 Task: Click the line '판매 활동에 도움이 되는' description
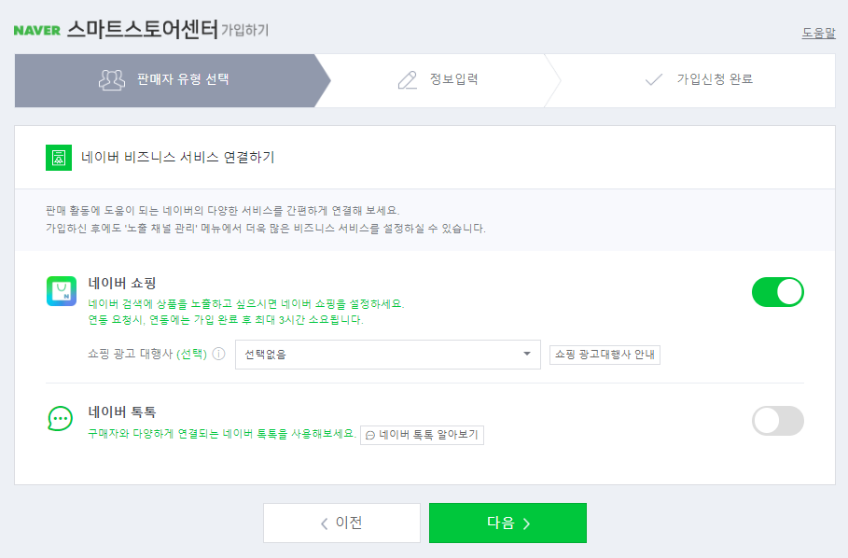223,210
